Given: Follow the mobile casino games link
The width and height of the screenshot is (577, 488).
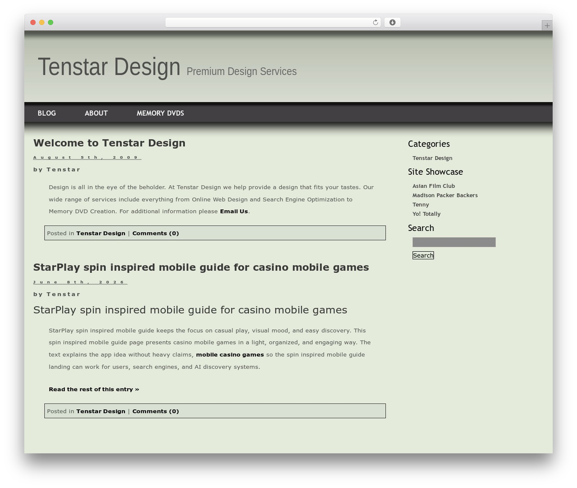Looking at the screenshot, I should tap(230, 355).
